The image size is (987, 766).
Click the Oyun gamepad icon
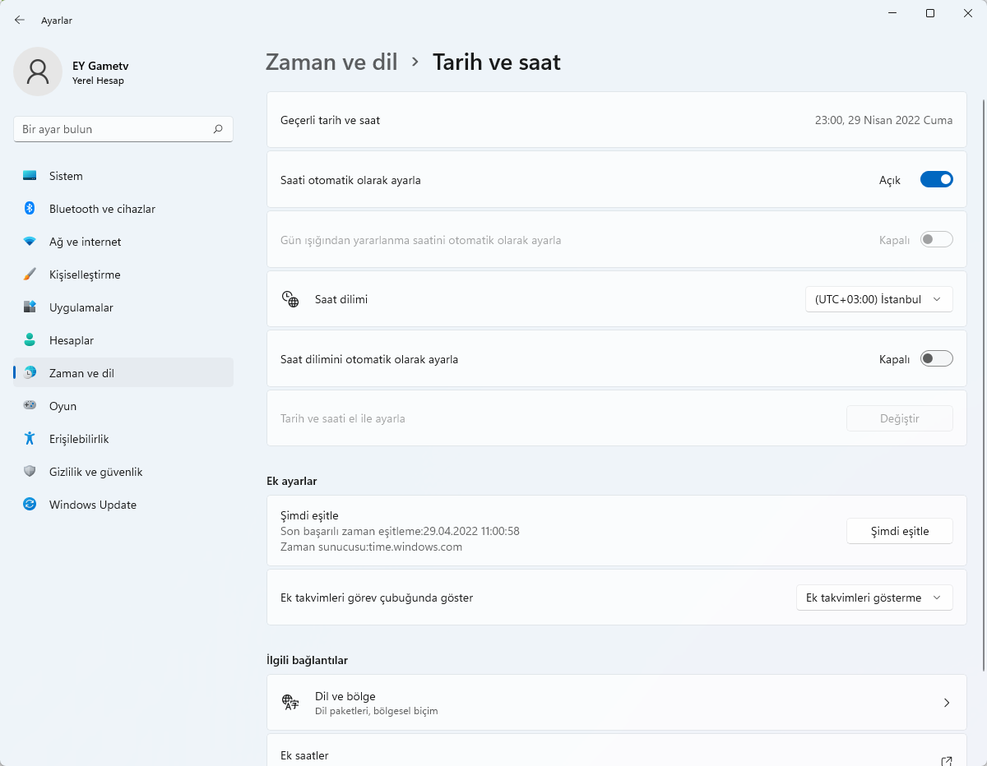point(30,406)
